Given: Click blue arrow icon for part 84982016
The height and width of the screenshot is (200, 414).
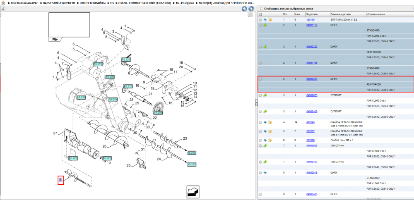Looking at the screenshot, I should point(265,173).
